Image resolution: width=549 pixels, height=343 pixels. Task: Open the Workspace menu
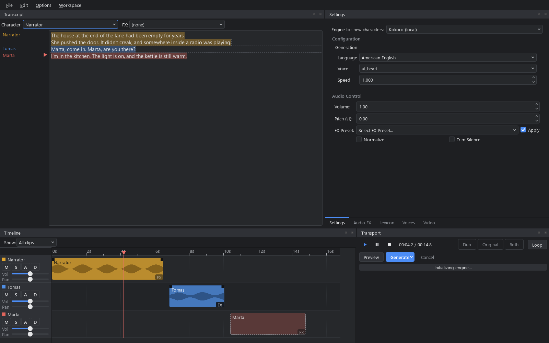70,5
